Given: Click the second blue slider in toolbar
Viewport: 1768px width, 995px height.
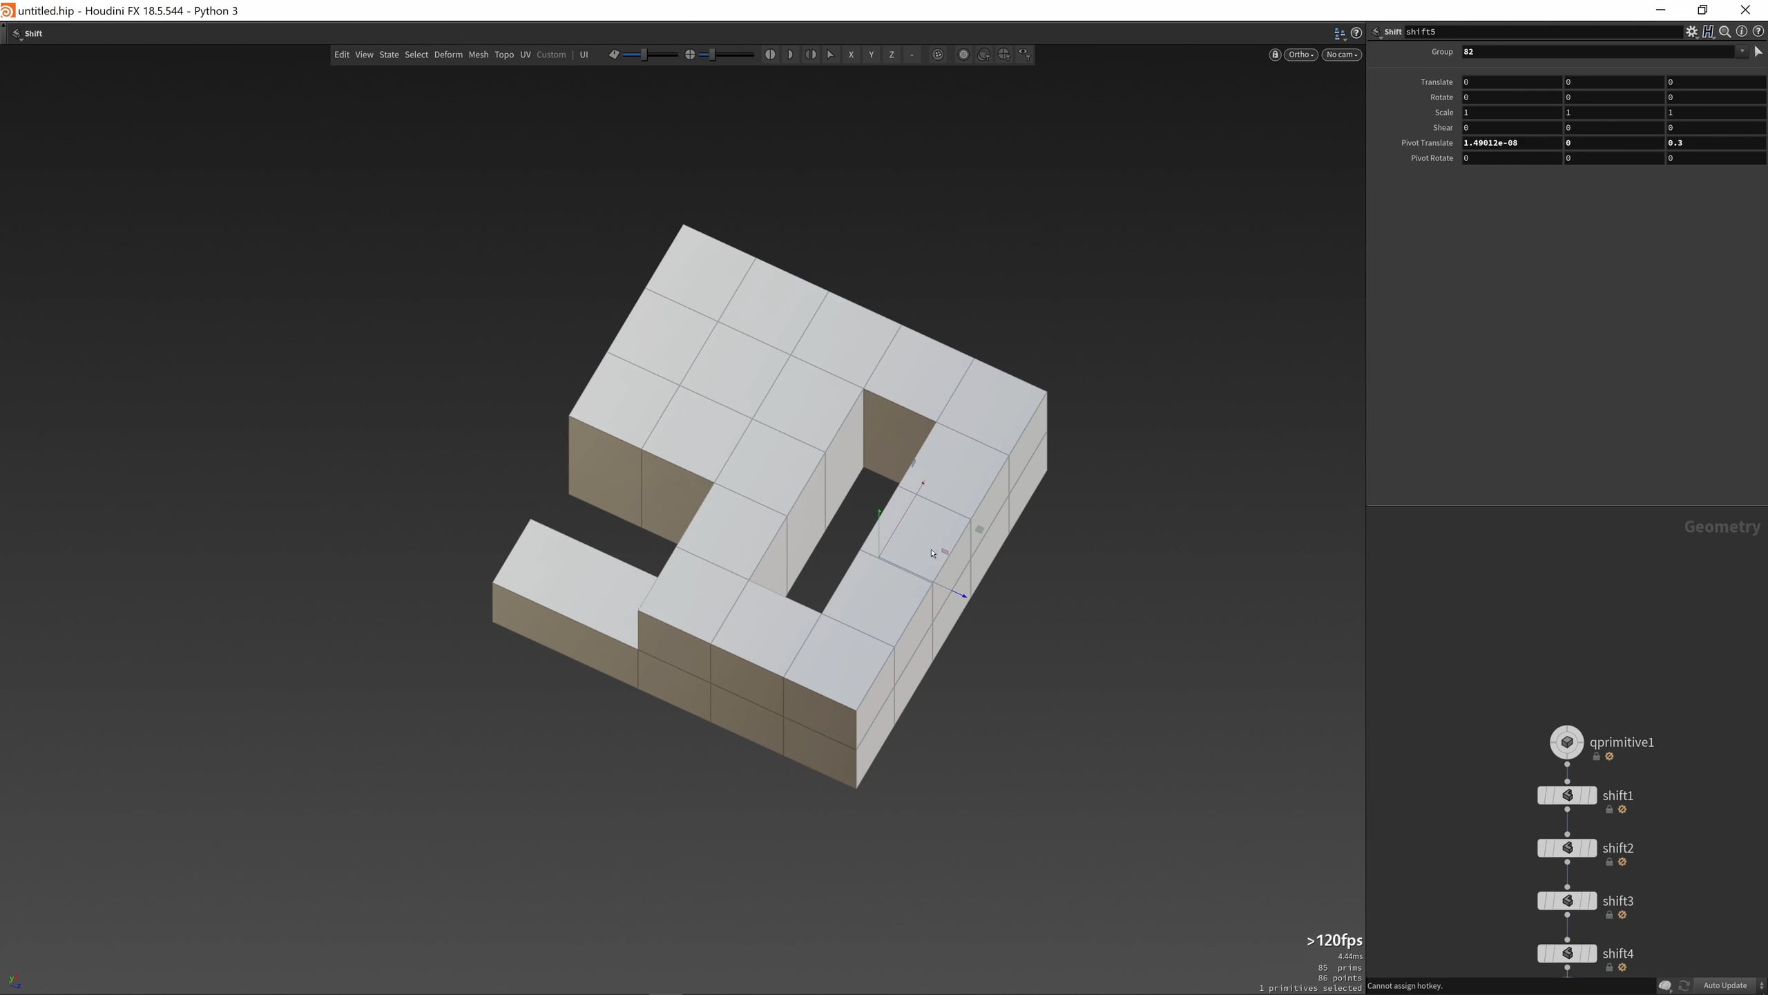Looking at the screenshot, I should click(726, 55).
